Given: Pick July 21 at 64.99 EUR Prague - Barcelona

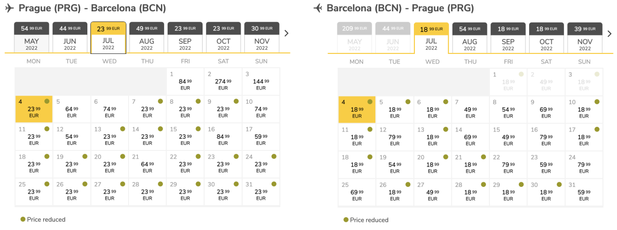Looking at the screenshot, I should coord(147,165).
